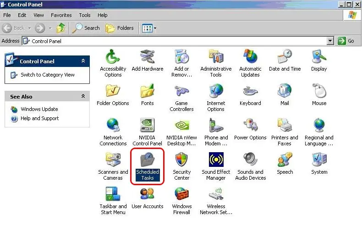Open the Tools menu
The image size is (362, 226).
coord(84,15)
